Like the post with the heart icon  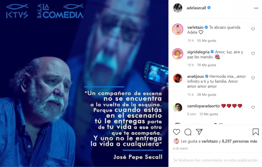[176, 132]
